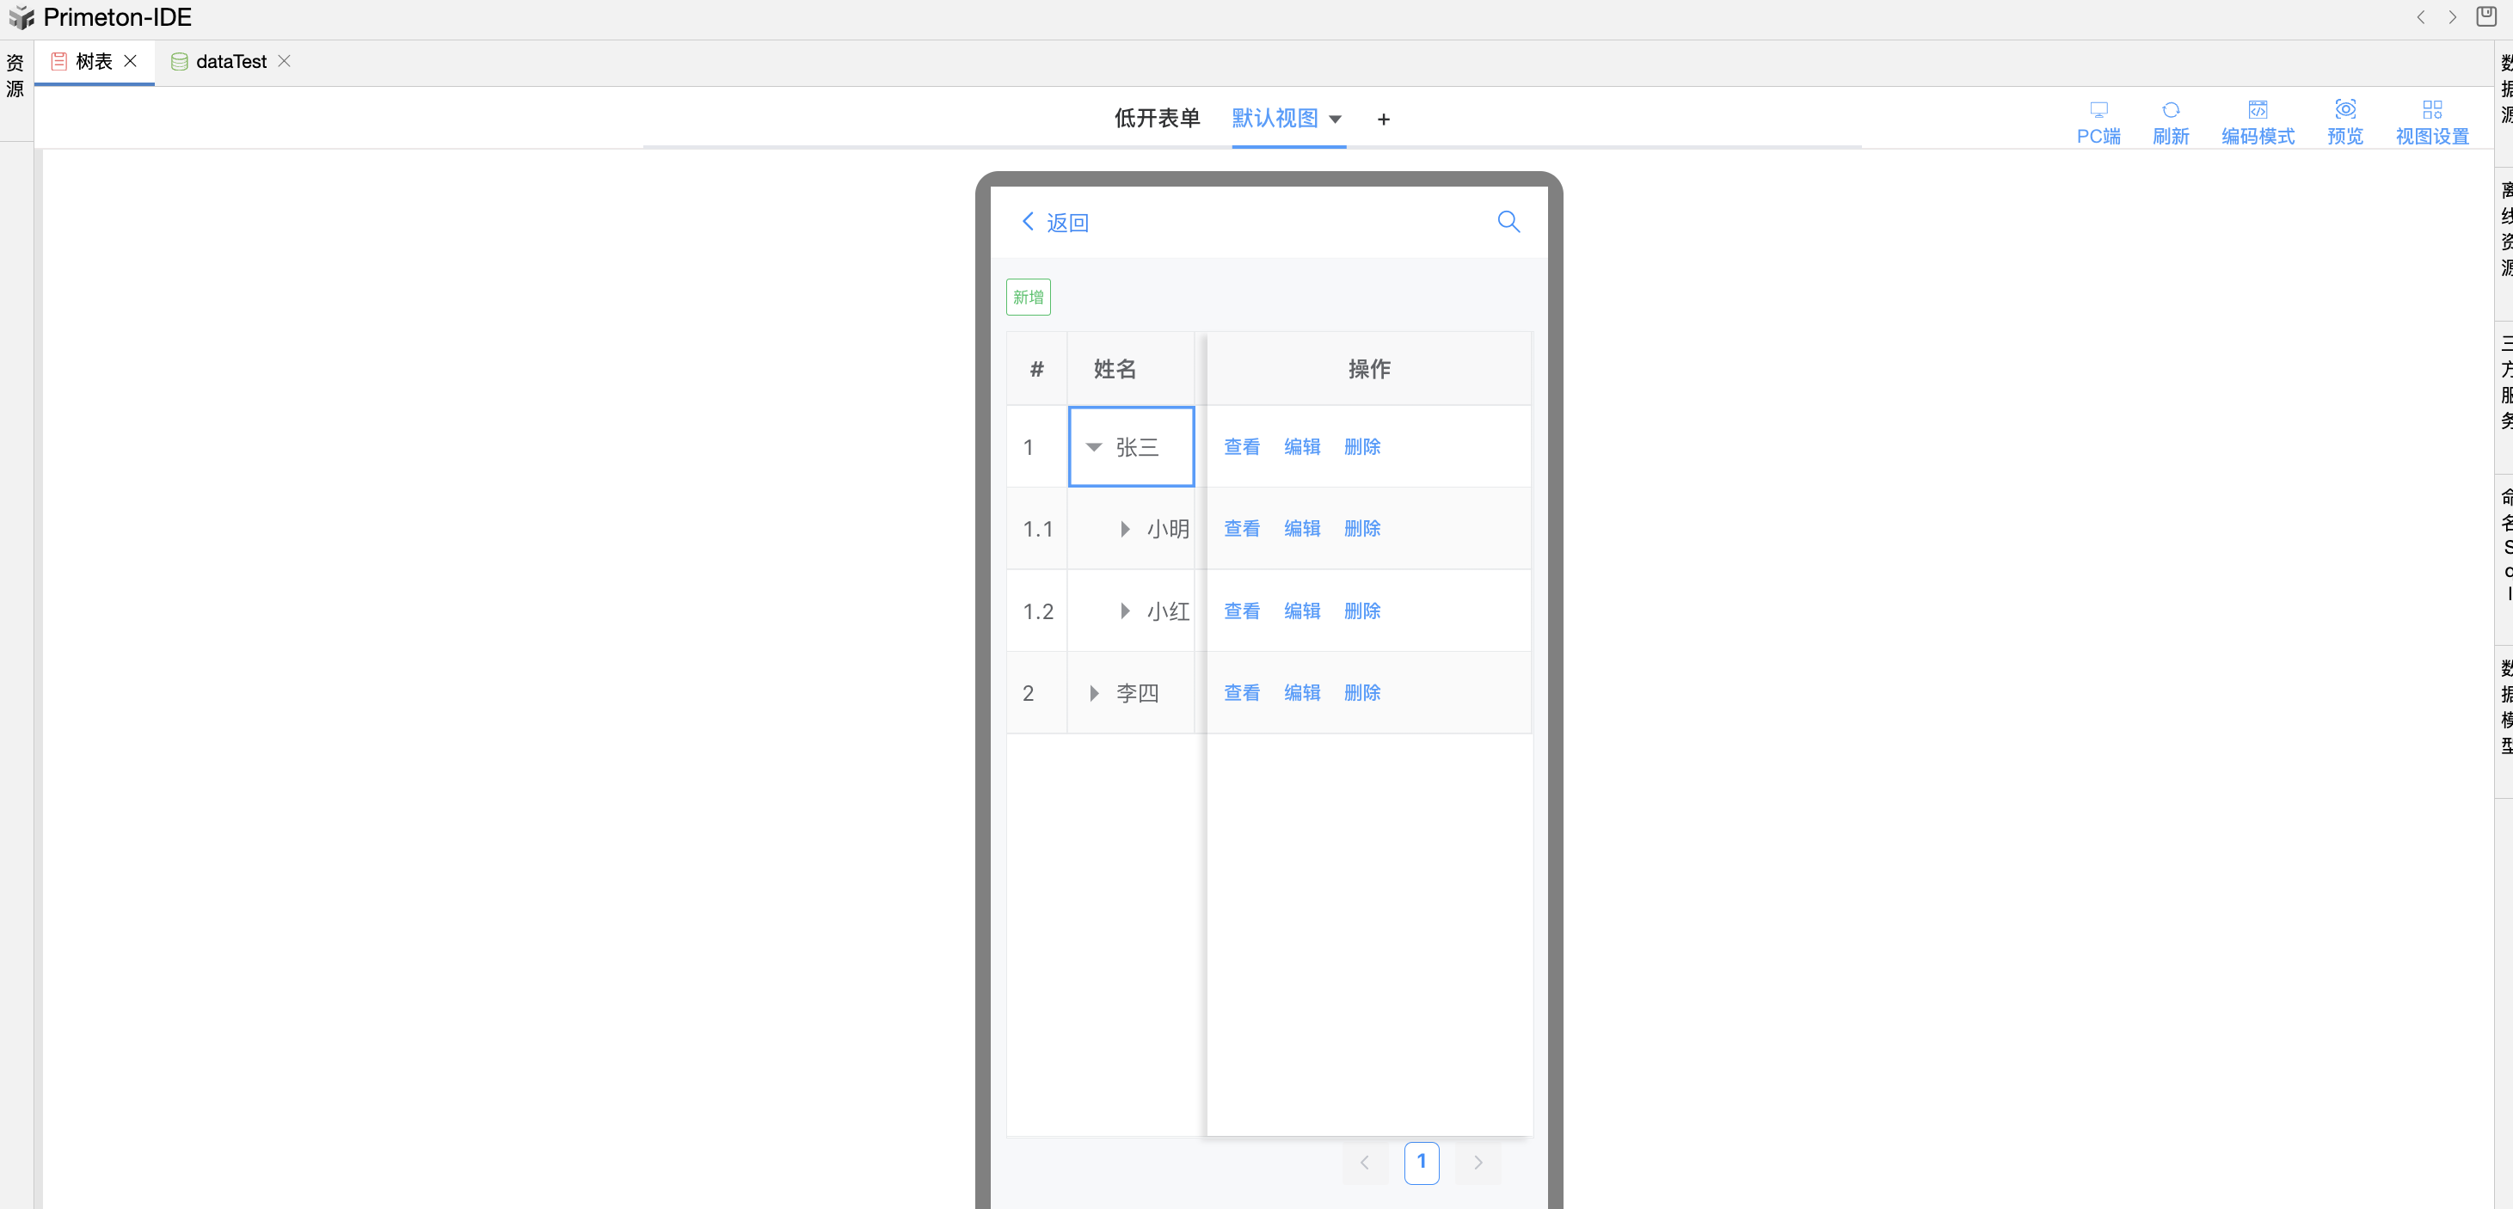Click 返回 back chevron in phone header
This screenshot has width=2513, height=1209.
(x=1027, y=221)
